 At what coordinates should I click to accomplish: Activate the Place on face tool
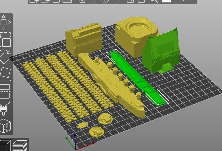point(5,74)
